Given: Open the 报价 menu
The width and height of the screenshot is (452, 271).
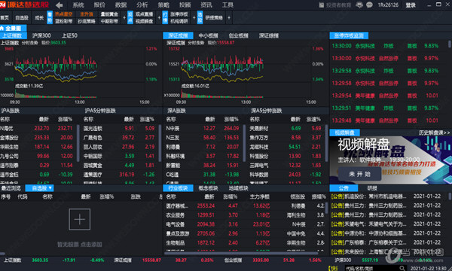Looking at the screenshot, I should coord(99,5).
